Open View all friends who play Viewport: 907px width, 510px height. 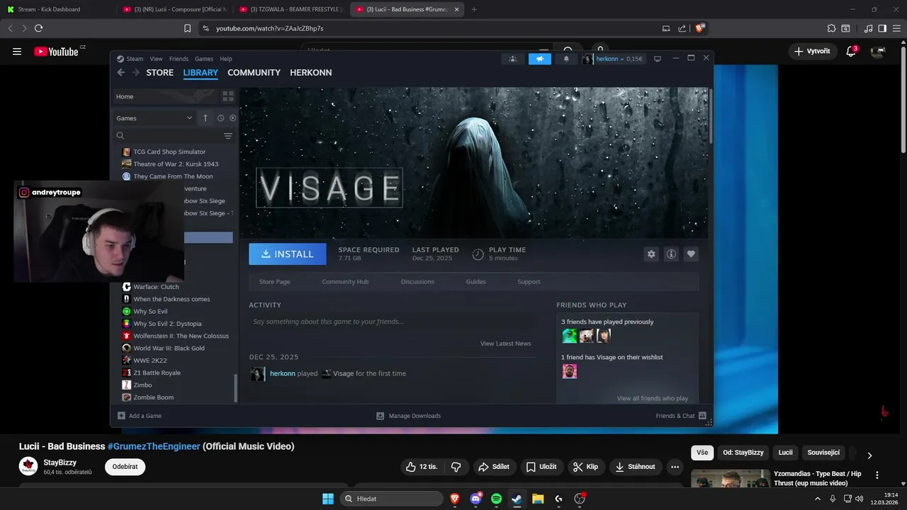point(653,398)
